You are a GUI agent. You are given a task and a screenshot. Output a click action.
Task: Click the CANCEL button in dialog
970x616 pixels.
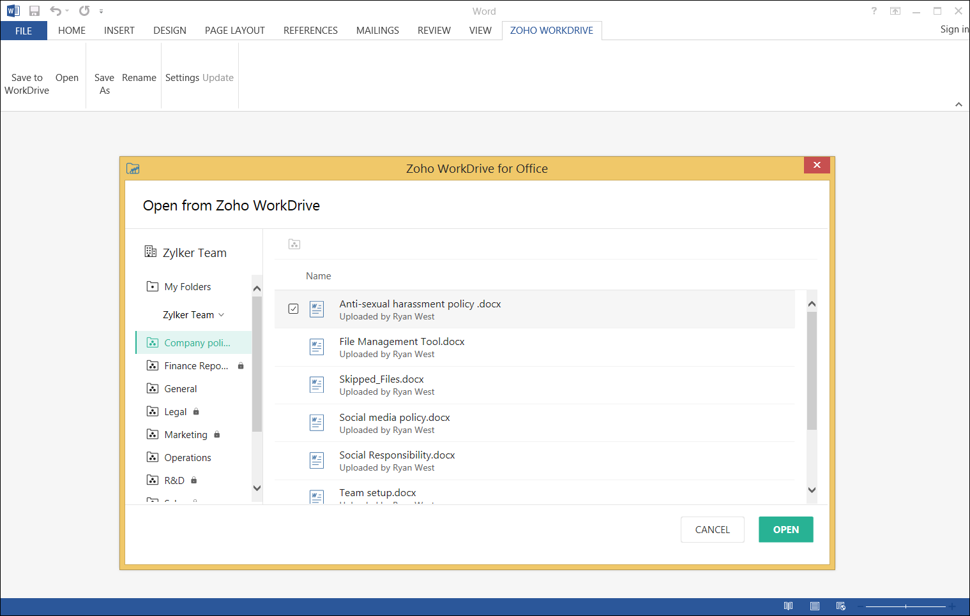[x=712, y=529]
